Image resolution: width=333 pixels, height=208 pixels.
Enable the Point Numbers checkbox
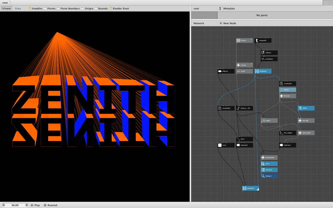[x=58, y=9]
